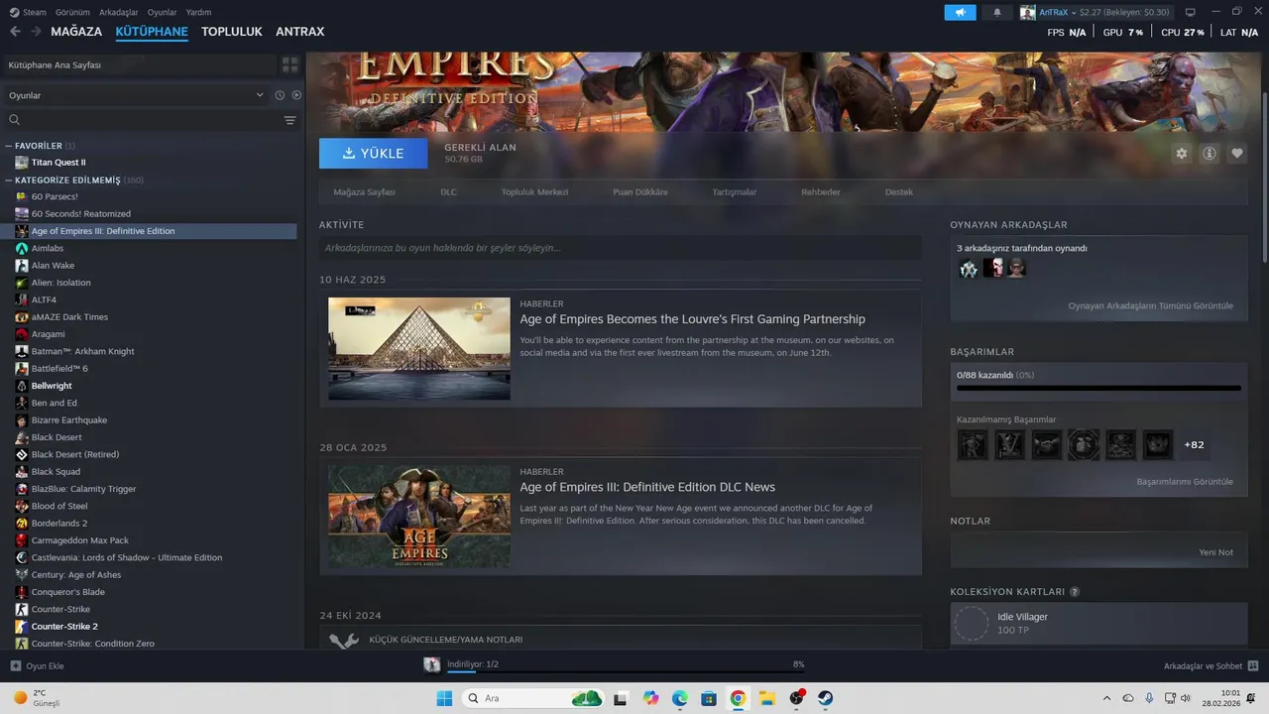Open the notifications bell
Viewport: 1269px width, 714px height.
[997, 12]
